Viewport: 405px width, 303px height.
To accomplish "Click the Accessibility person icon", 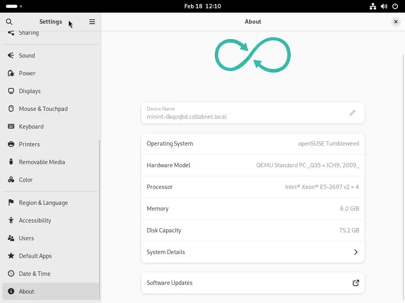I will click(x=11, y=220).
